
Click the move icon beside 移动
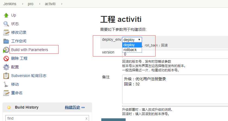[6, 84]
